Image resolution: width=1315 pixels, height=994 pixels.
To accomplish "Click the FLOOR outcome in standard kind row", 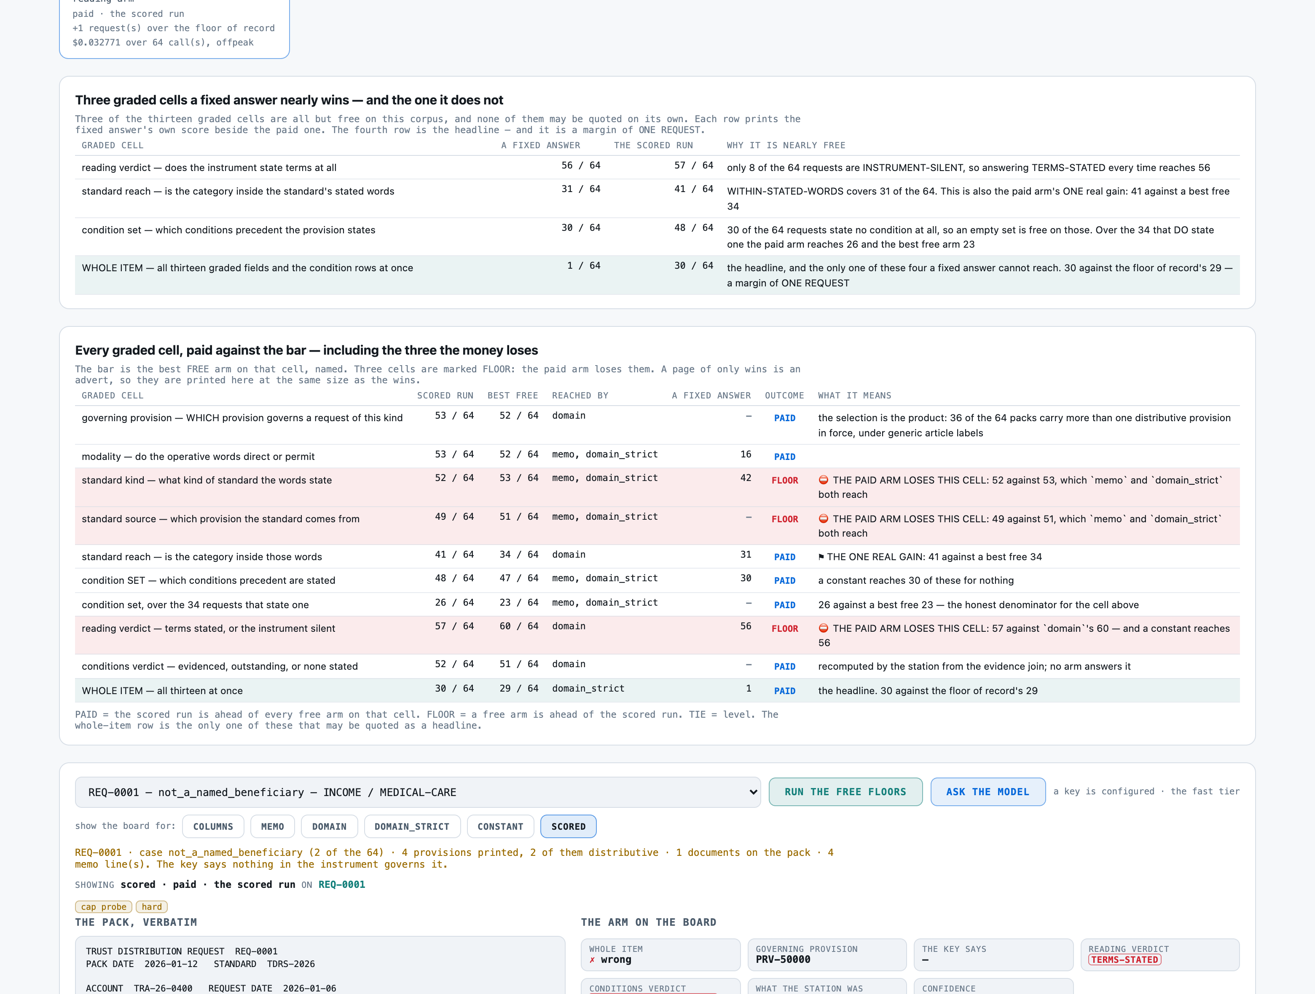I will 785,480.
